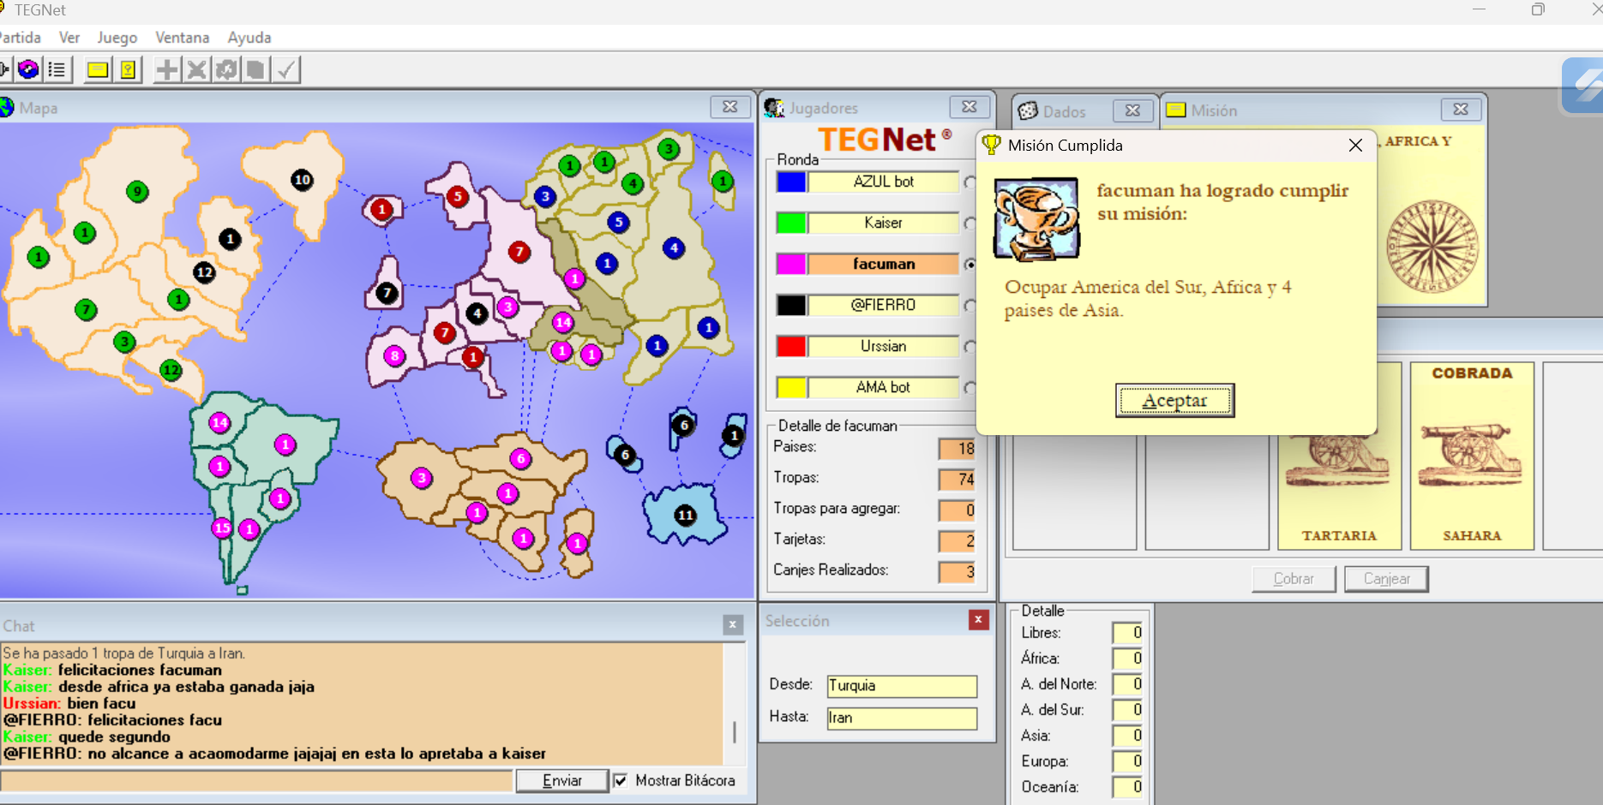The width and height of the screenshot is (1603, 805).
Task: Click the plus add-troops toolbar icon
Action: [167, 69]
